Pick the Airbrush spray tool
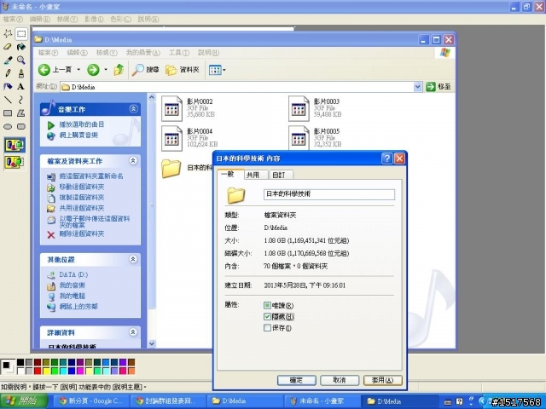 coord(8,86)
